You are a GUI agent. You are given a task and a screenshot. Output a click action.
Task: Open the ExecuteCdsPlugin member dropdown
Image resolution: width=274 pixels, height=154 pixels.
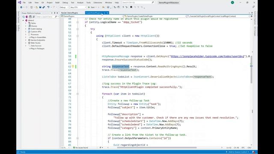click(x=218, y=16)
